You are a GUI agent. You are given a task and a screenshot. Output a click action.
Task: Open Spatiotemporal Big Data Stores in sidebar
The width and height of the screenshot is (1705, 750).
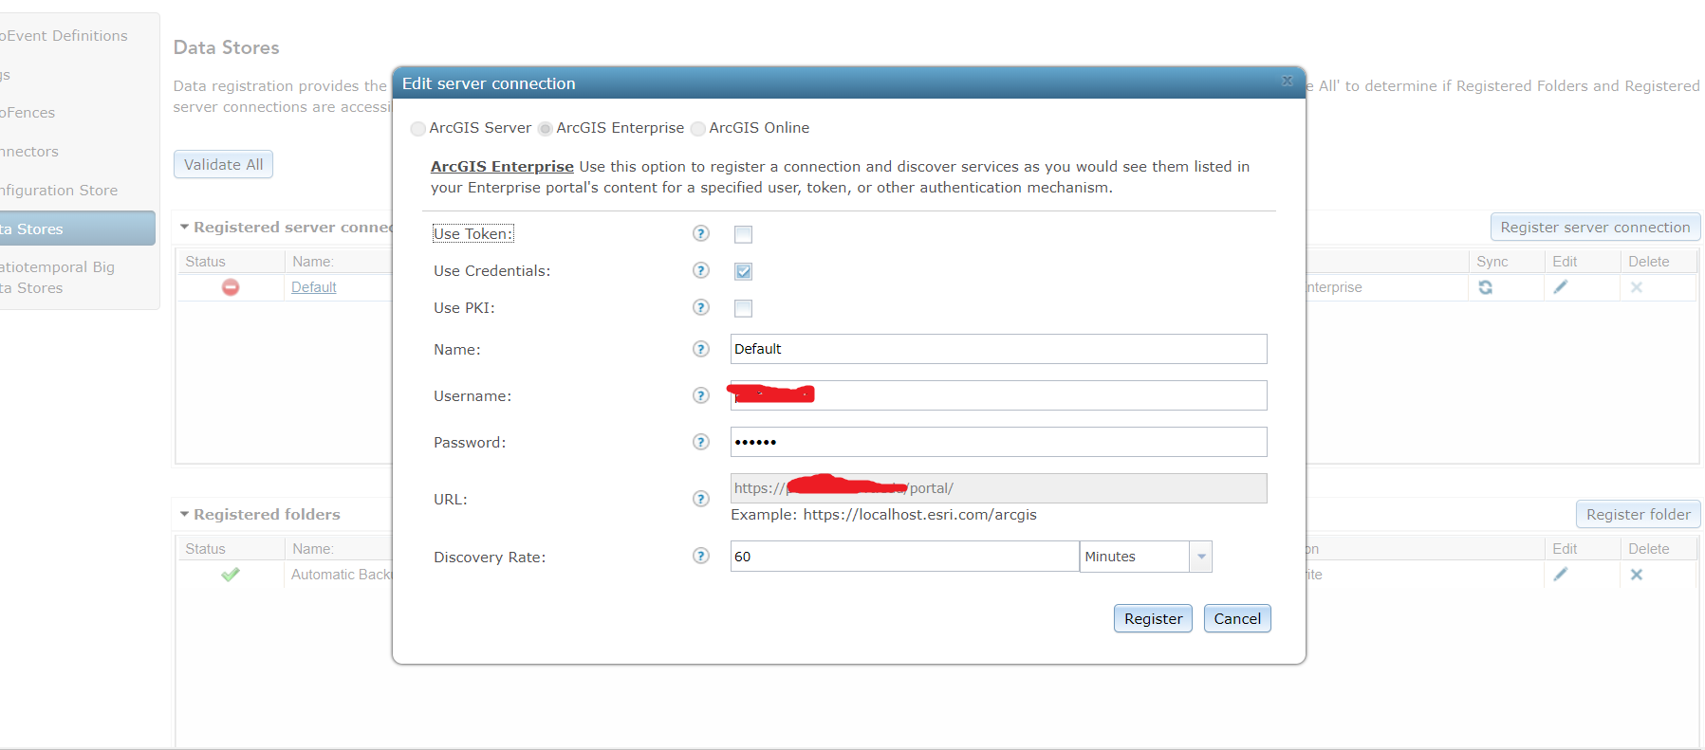click(x=57, y=278)
